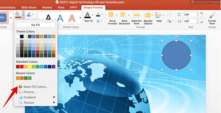Open More Fill Colors dialog
221x113 pixels.
tap(35, 87)
